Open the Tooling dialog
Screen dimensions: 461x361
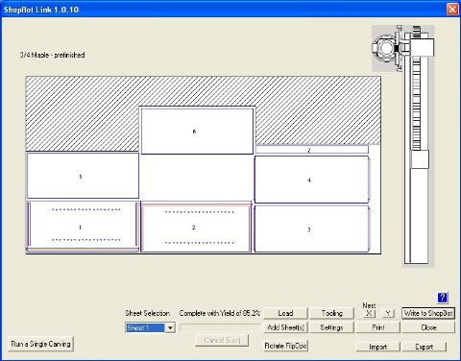pyautogui.click(x=332, y=313)
